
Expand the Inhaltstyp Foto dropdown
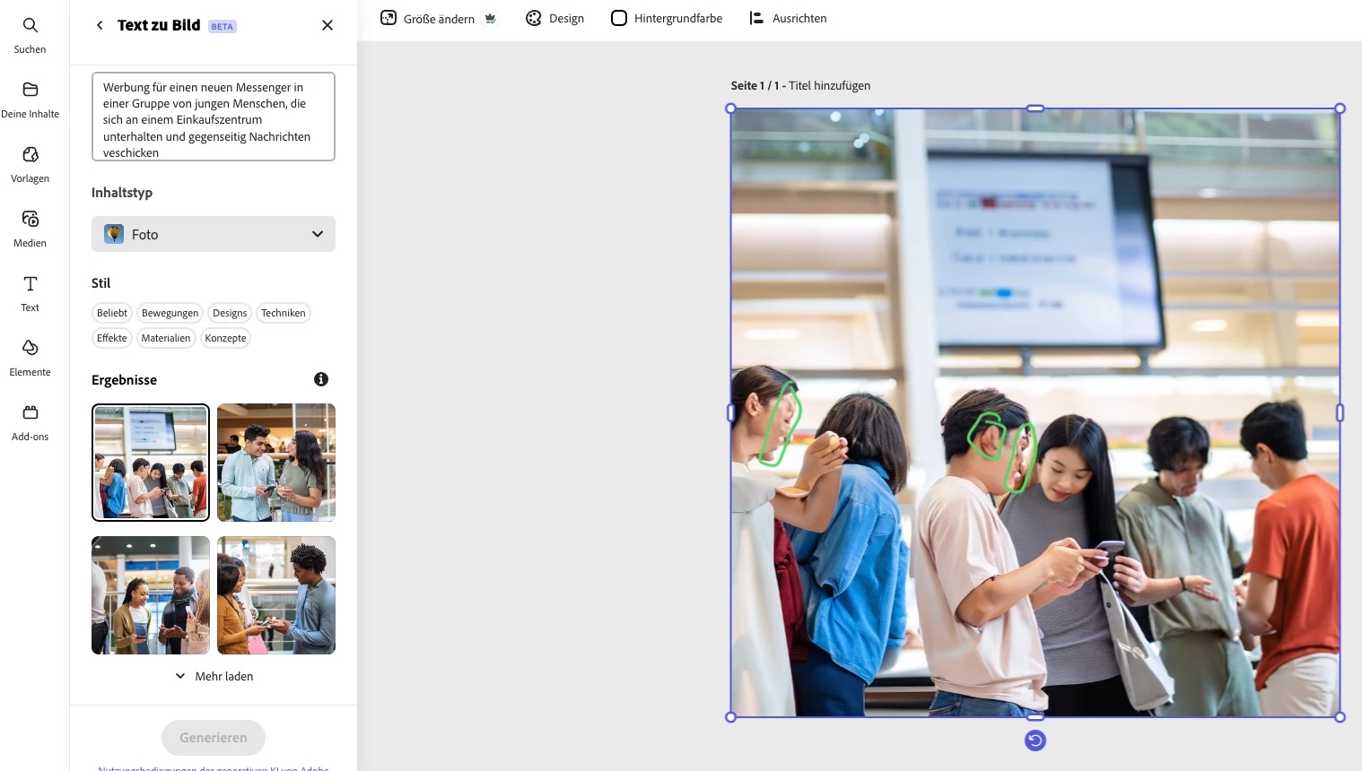214,234
